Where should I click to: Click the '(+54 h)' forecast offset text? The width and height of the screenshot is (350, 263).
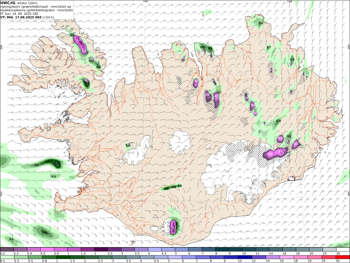tap(48, 17)
